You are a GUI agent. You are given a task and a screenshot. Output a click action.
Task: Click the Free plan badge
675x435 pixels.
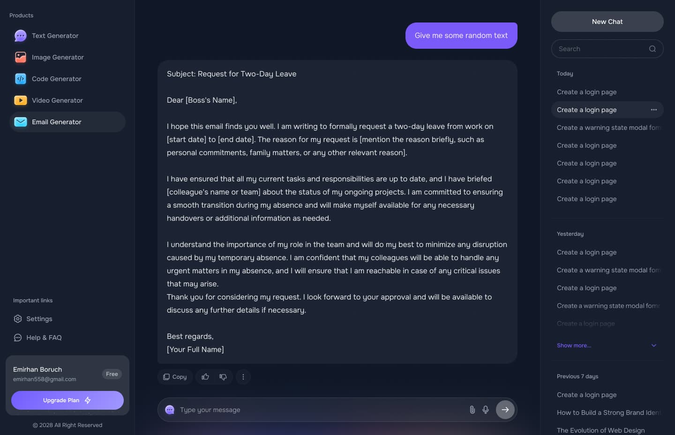click(x=112, y=374)
